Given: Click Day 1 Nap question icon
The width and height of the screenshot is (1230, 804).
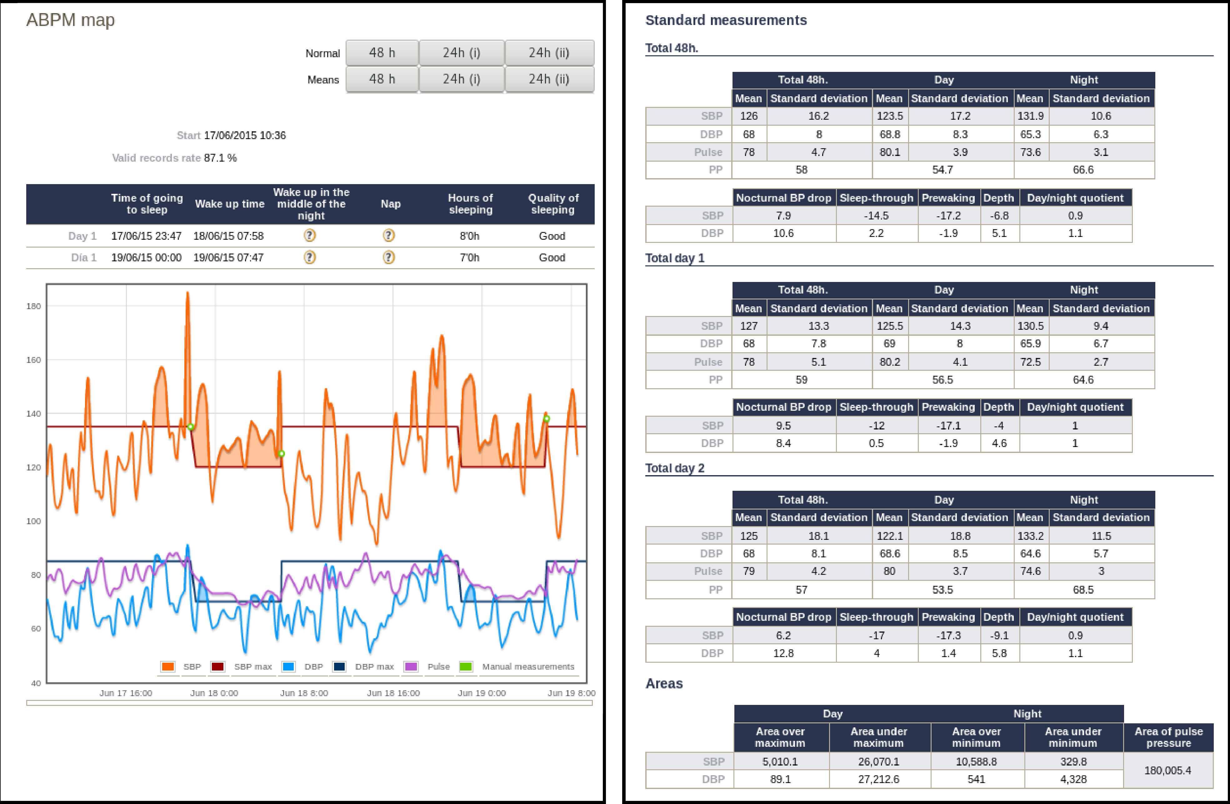Looking at the screenshot, I should pyautogui.click(x=389, y=236).
